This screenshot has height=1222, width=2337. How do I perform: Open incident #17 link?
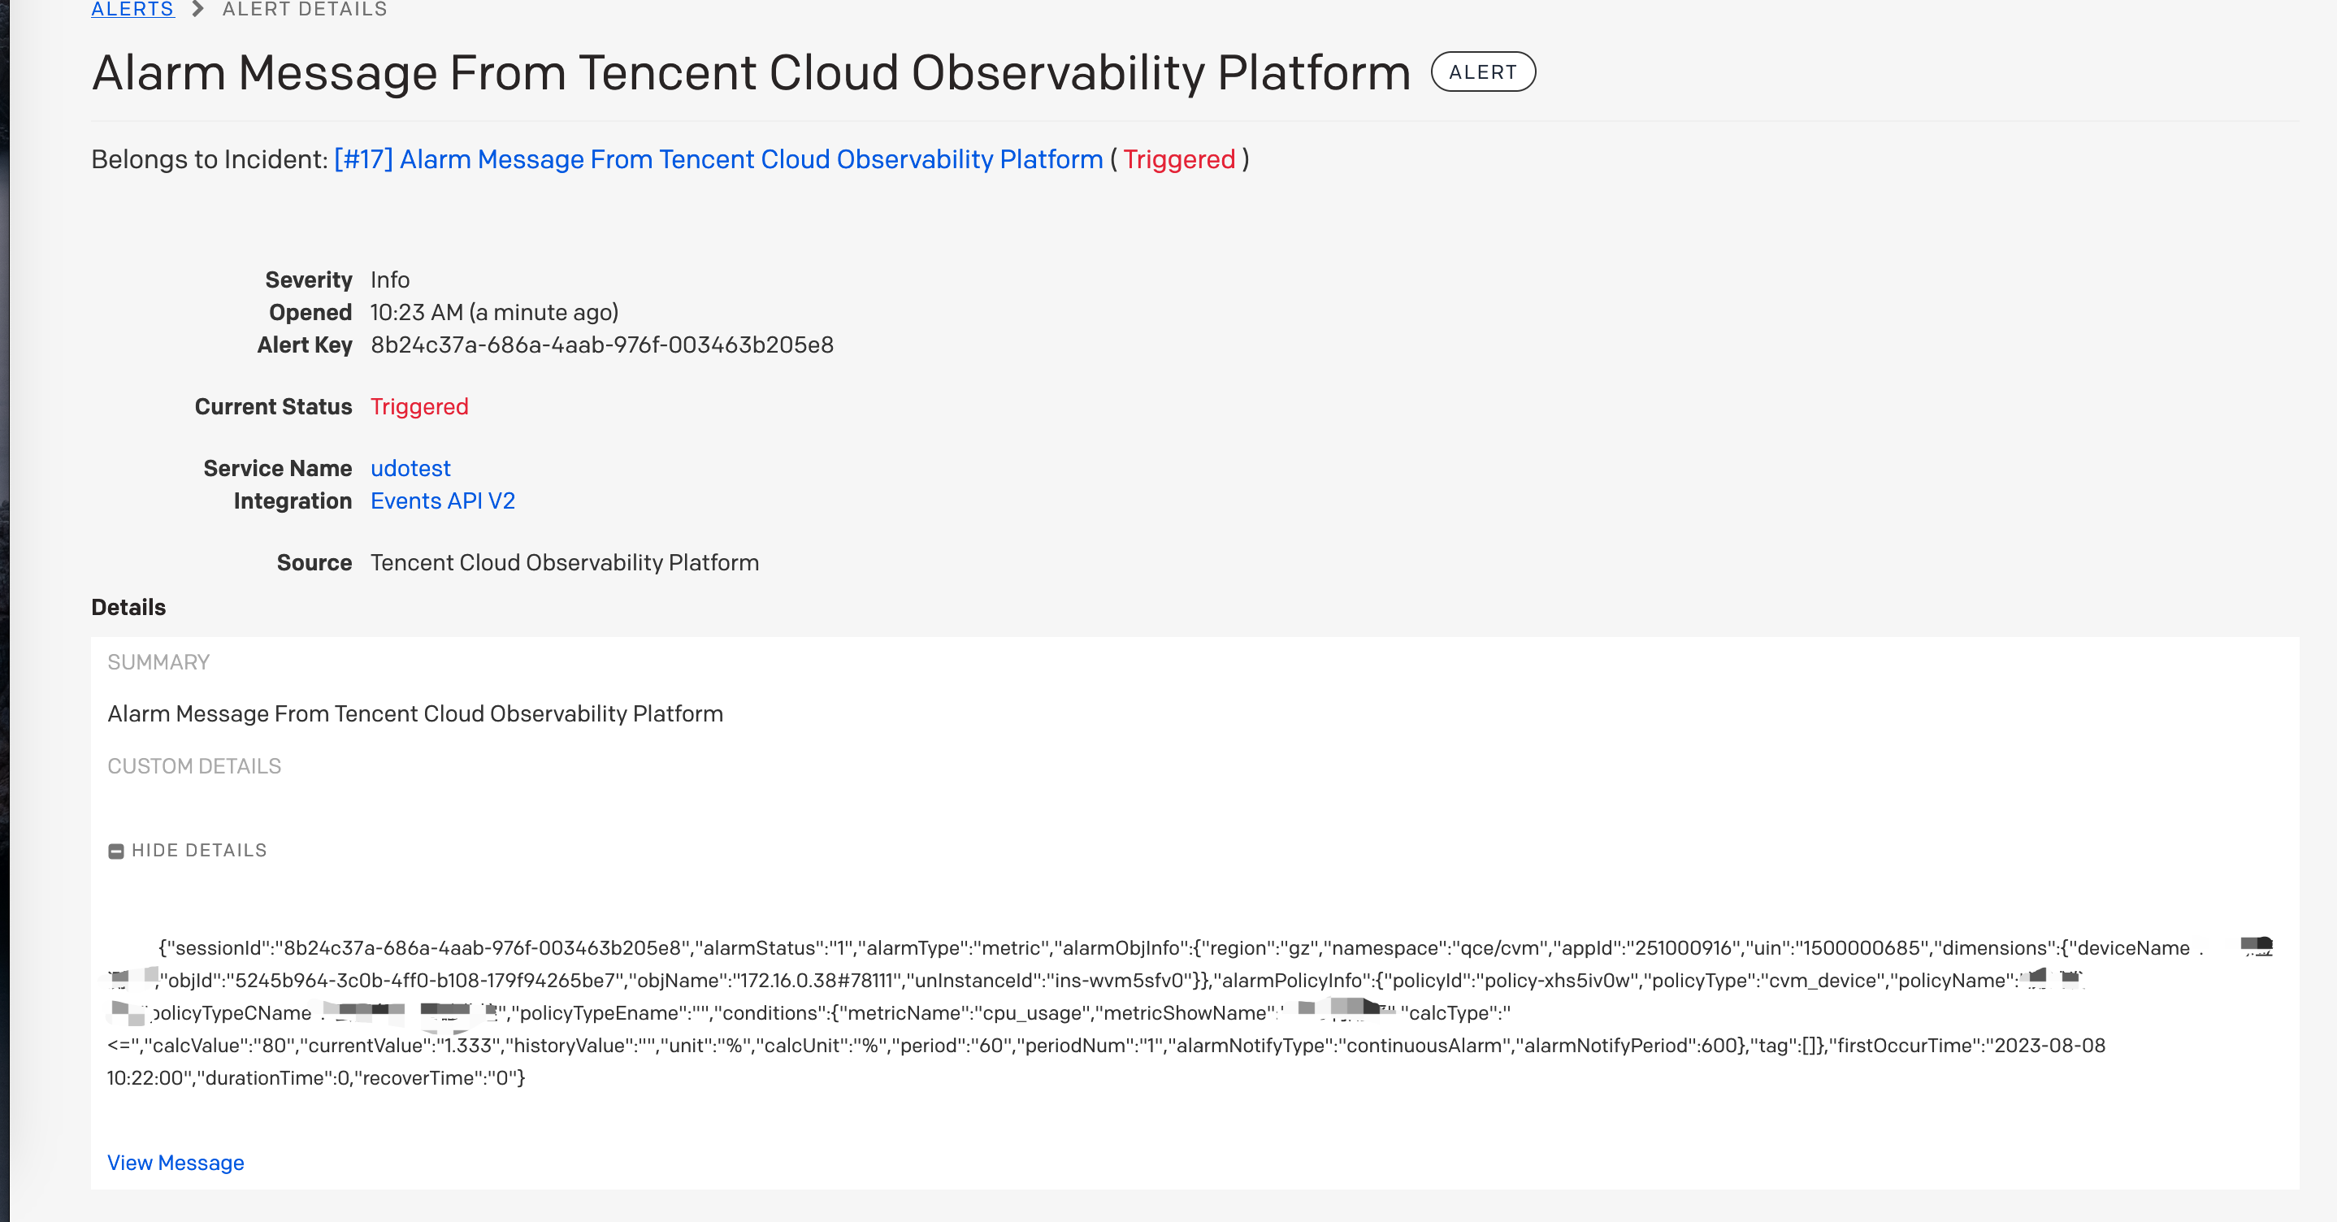718,160
